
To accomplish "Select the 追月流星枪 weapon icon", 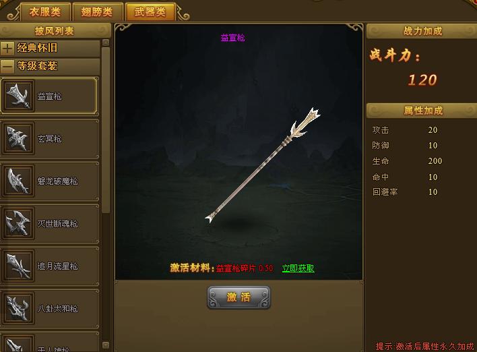I will pyautogui.click(x=18, y=266).
